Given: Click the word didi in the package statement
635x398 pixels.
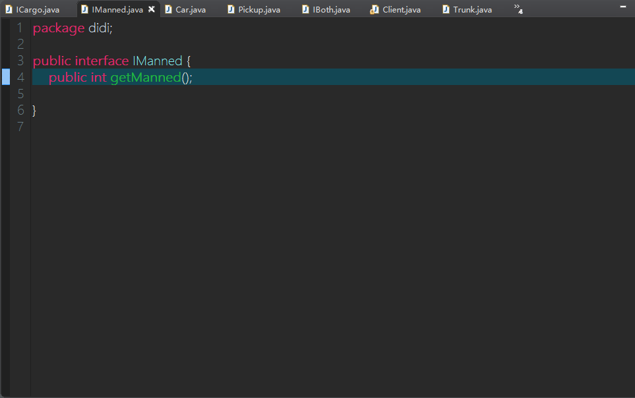Looking at the screenshot, I should click(100, 28).
